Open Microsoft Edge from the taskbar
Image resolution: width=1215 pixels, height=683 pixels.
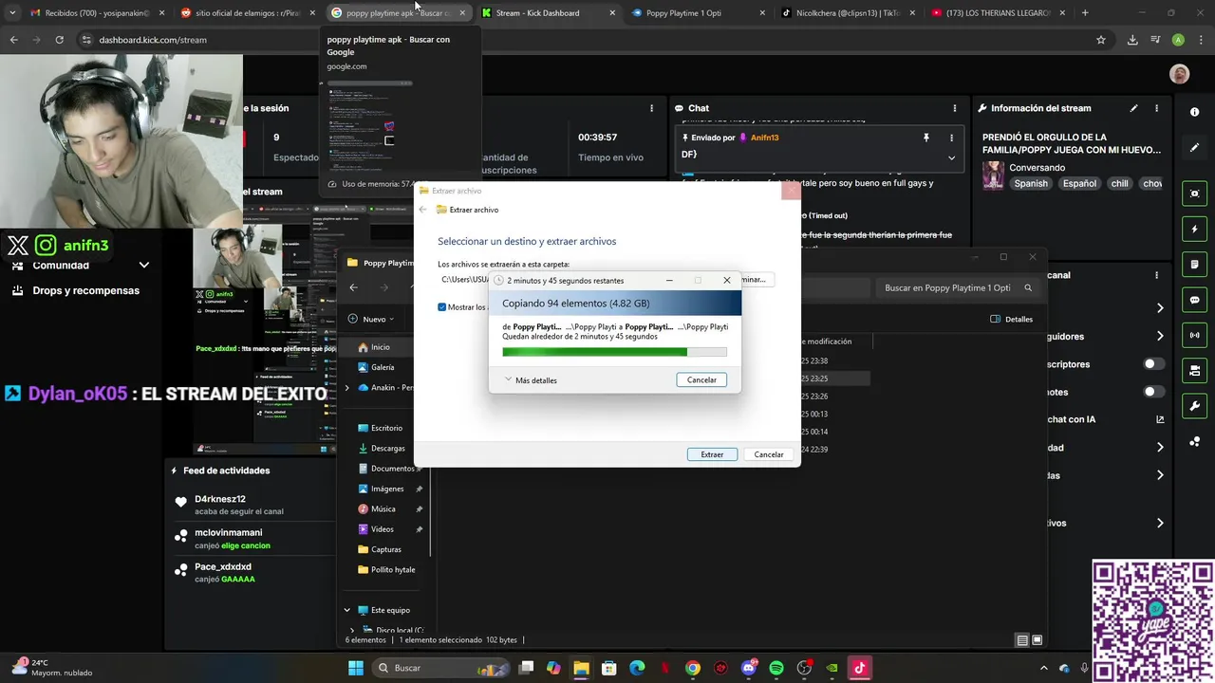click(x=637, y=668)
